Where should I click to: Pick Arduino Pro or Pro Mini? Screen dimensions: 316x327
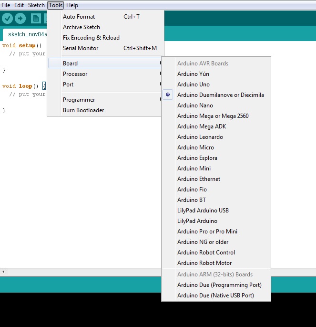point(216,232)
